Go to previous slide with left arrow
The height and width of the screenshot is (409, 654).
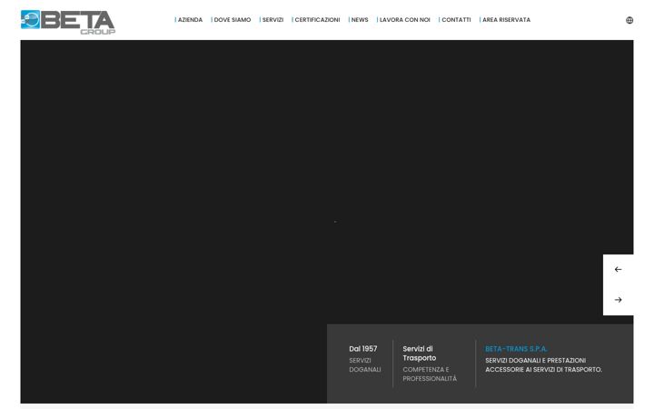619,270
